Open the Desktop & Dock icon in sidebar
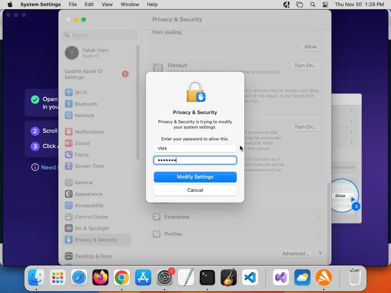Screen dimensions: 391x293 (x=69, y=256)
